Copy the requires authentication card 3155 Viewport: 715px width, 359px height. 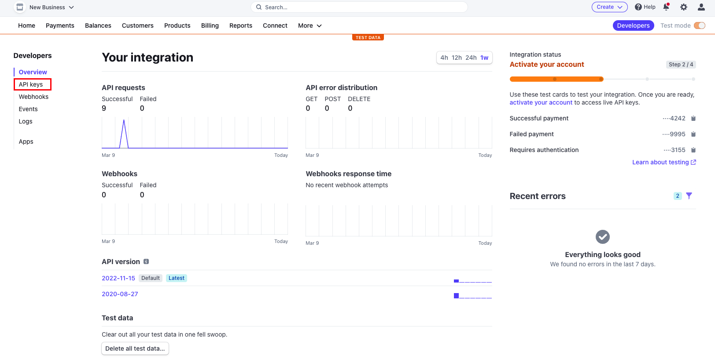click(x=693, y=150)
